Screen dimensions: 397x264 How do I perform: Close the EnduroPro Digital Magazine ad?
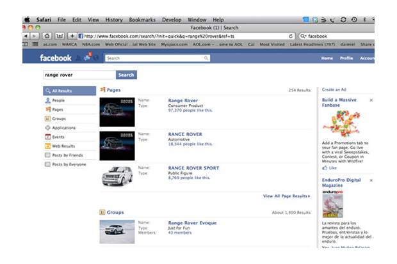click(x=371, y=180)
